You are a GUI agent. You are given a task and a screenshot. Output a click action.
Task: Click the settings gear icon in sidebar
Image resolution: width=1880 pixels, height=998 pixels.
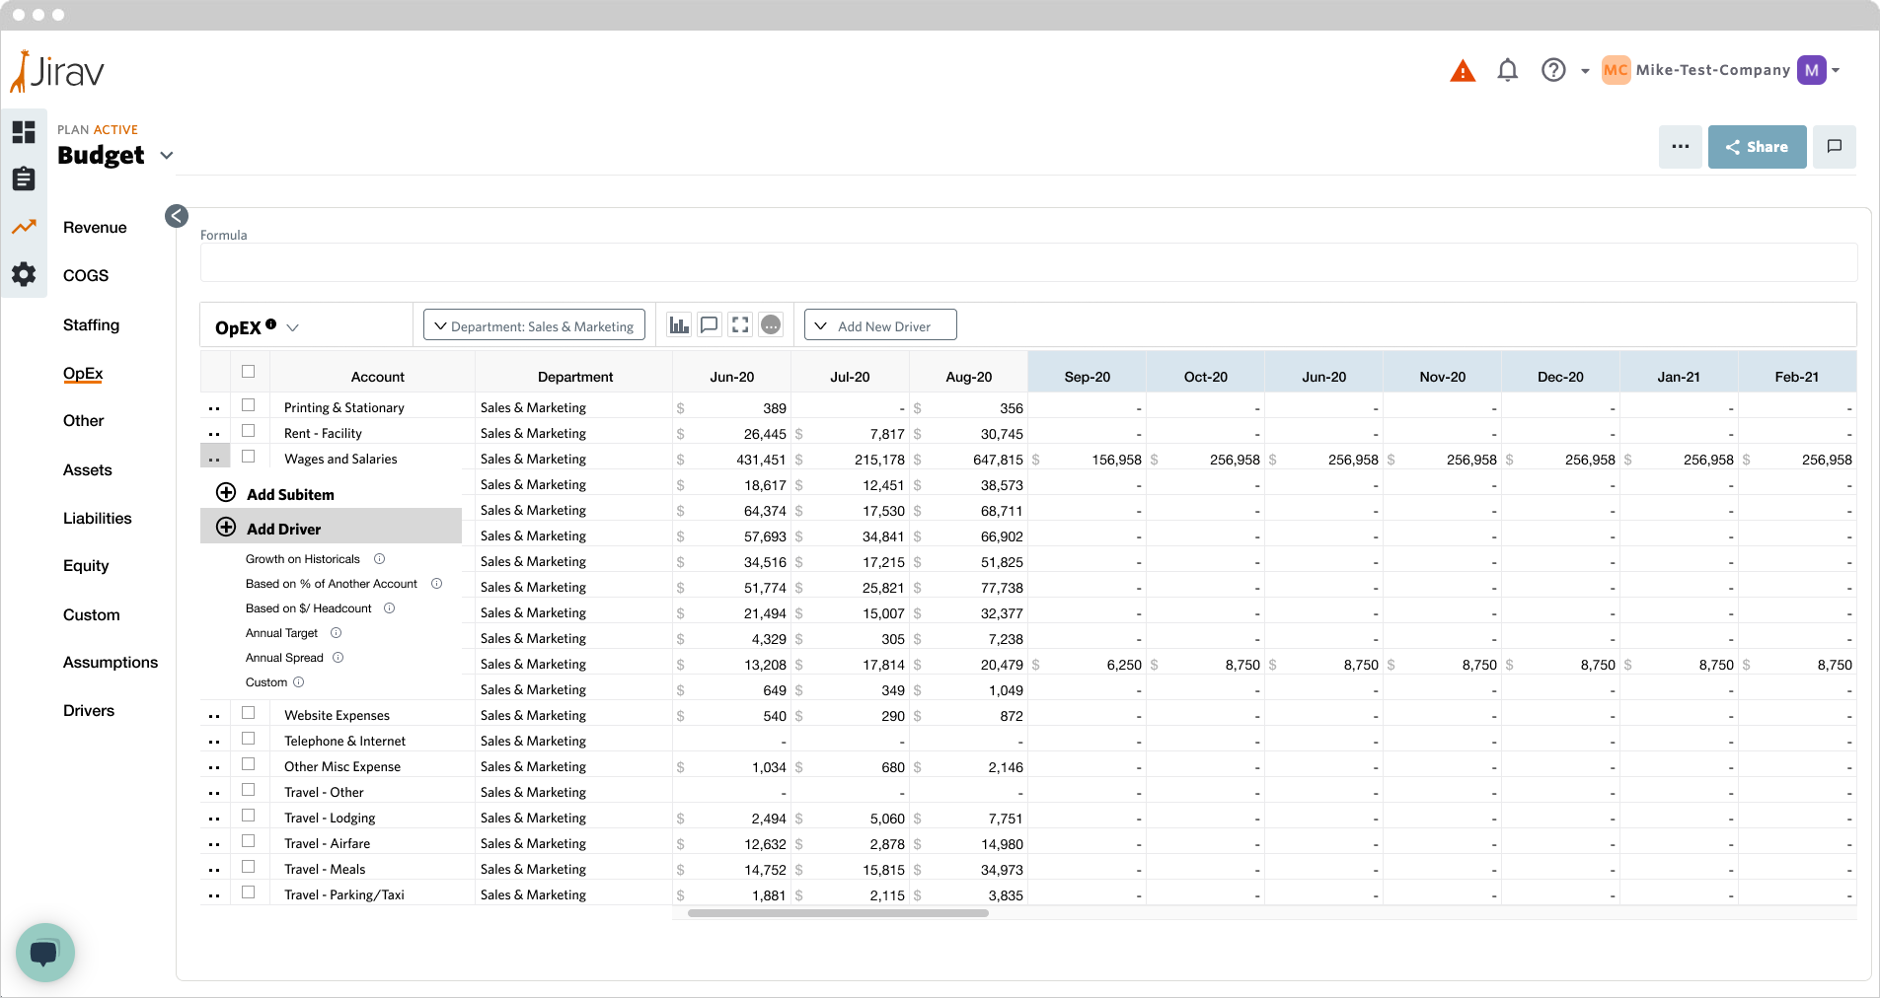24,274
